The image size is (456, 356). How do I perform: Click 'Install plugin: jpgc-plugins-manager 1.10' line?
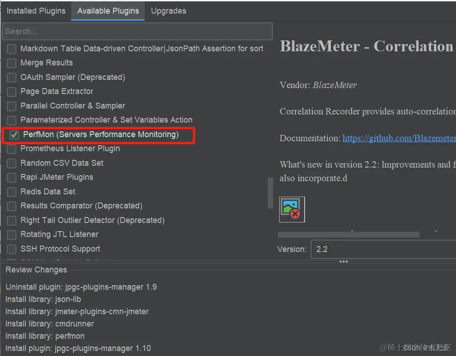78,348
